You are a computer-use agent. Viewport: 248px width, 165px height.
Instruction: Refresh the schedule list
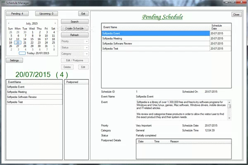click(x=75, y=35)
